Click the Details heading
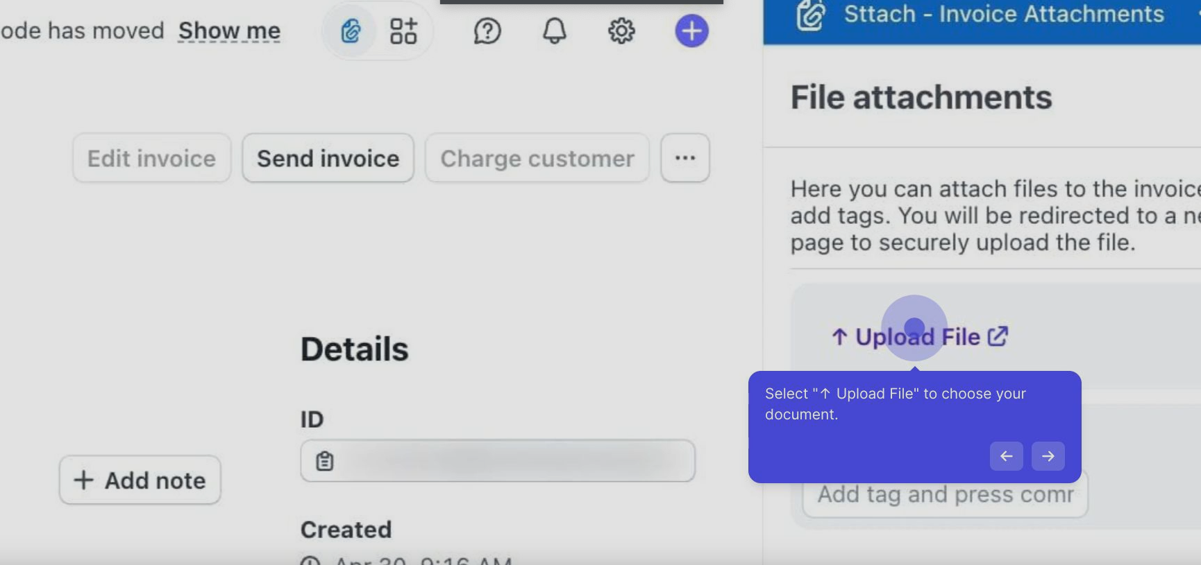Viewport: 1201px width, 565px height. 355,349
